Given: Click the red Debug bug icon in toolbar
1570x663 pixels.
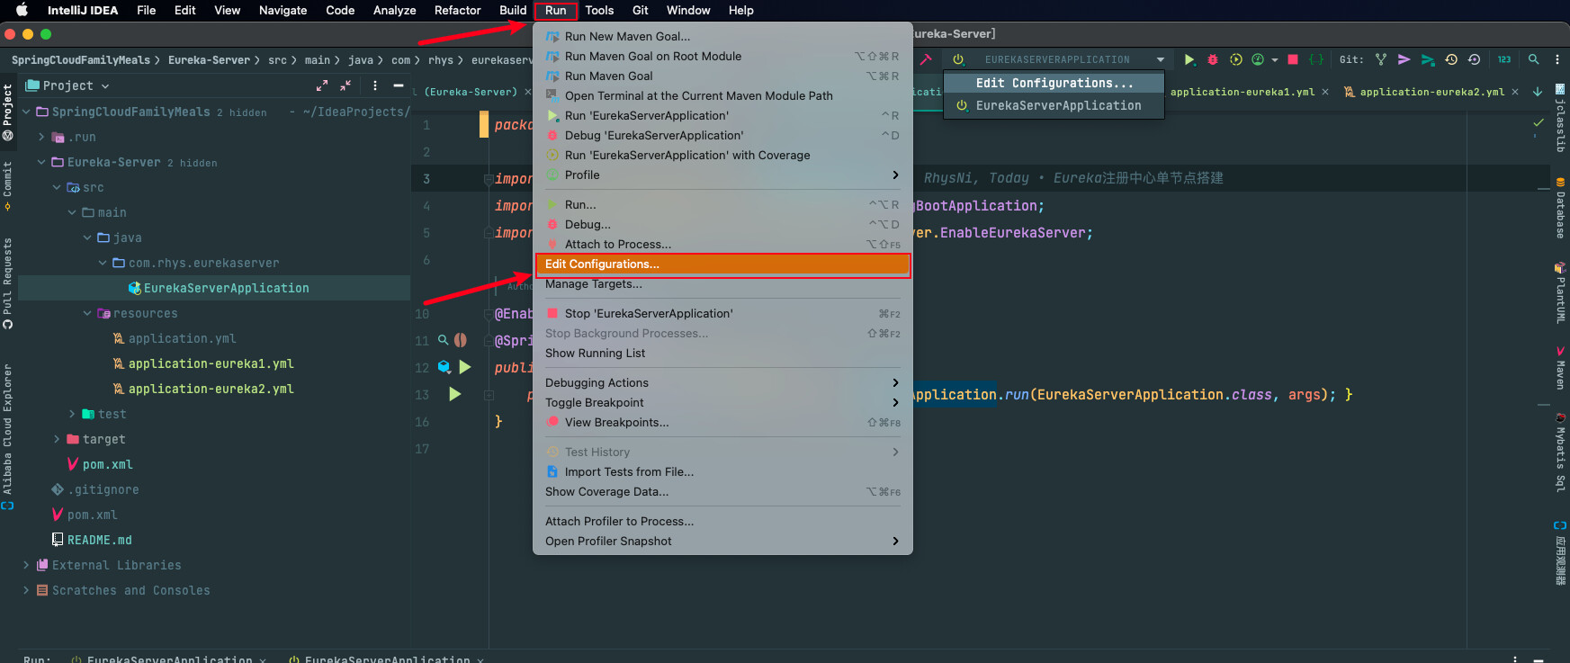Looking at the screenshot, I should click(x=1213, y=59).
